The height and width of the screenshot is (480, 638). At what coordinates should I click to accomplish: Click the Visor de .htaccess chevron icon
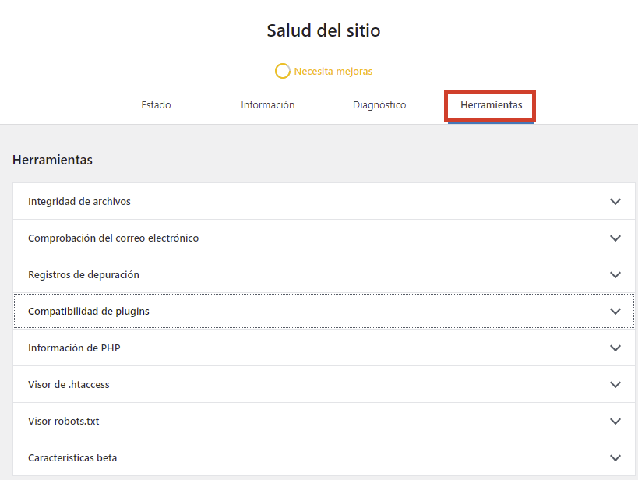pos(615,385)
